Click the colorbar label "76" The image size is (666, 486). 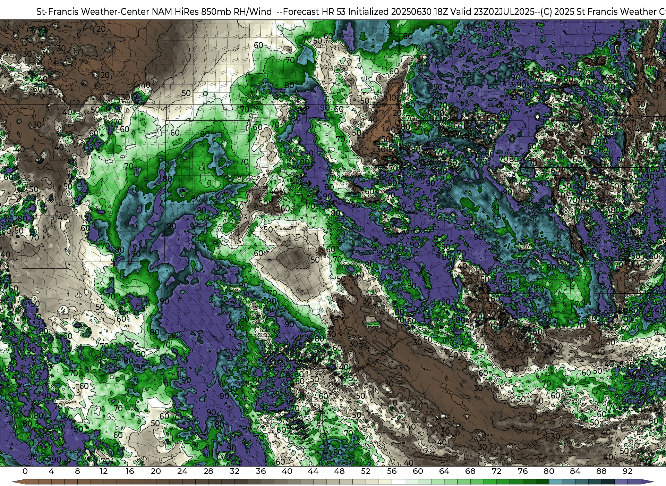coord(523,471)
